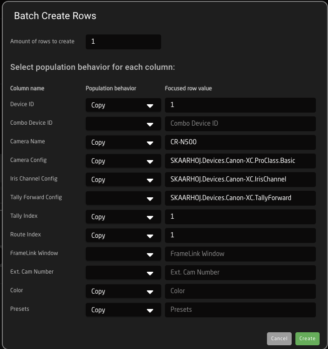Viewport: 328px width, 349px height.
Task: Open Device ID population behavior dropdown
Action: [x=123, y=105]
